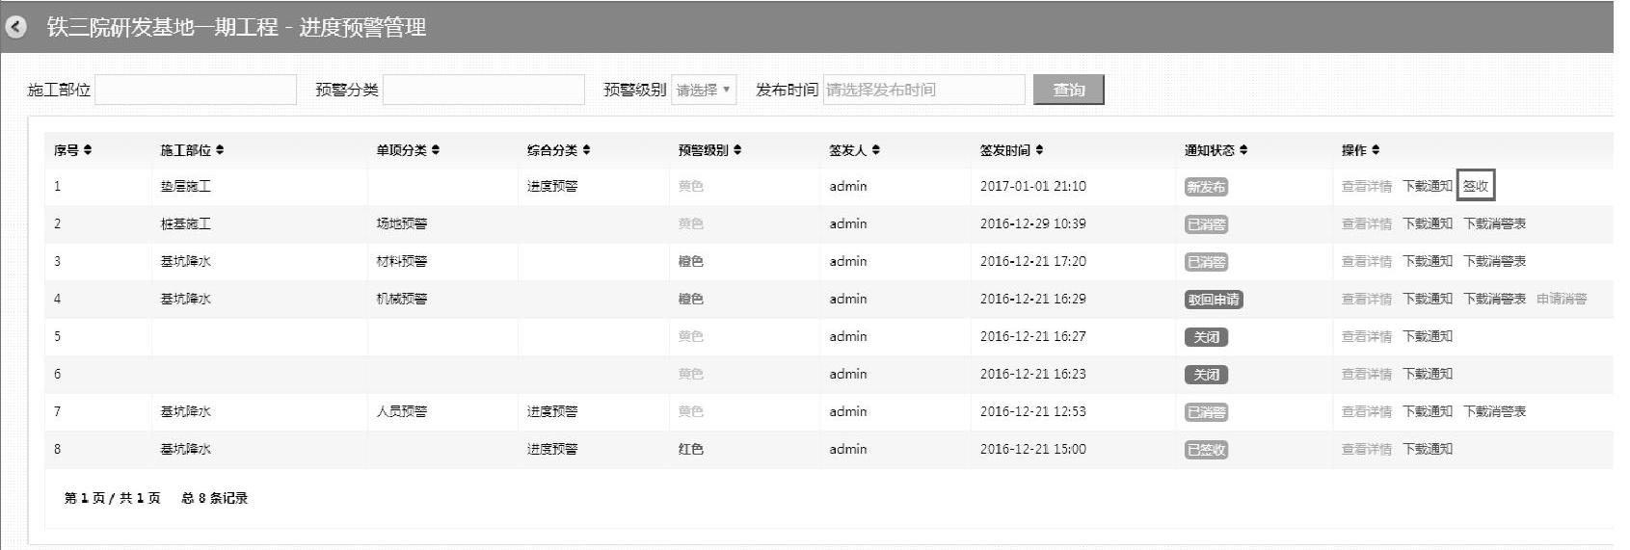Click 查看详情 in the 人员预警 row
This screenshot has height=550, width=1630.
point(1367,412)
